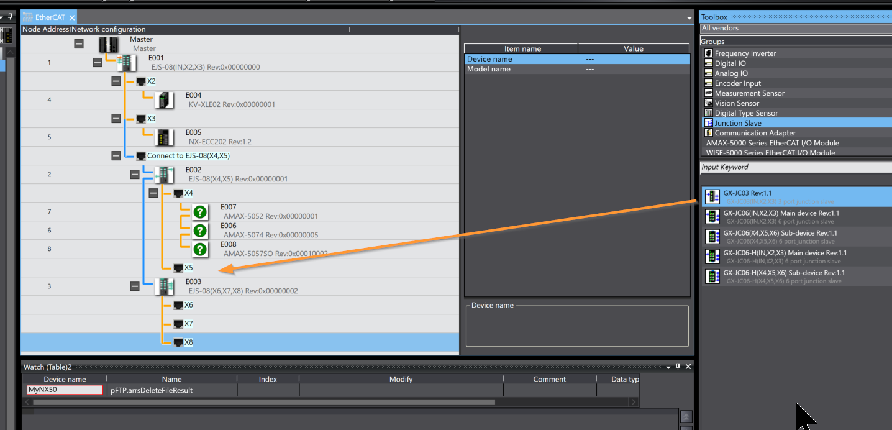892x430 pixels.
Task: Select the X5 port in tree
Action: pyautogui.click(x=188, y=268)
